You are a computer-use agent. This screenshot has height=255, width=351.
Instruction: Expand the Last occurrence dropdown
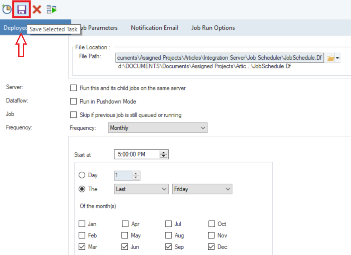pyautogui.click(x=141, y=189)
